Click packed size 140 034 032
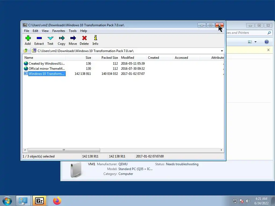 tap(110, 74)
